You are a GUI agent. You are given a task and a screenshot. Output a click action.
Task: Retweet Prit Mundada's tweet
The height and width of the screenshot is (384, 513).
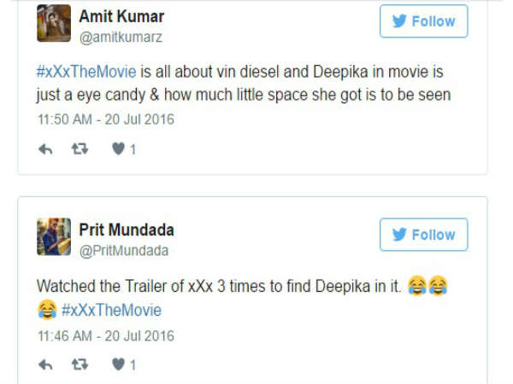click(80, 364)
